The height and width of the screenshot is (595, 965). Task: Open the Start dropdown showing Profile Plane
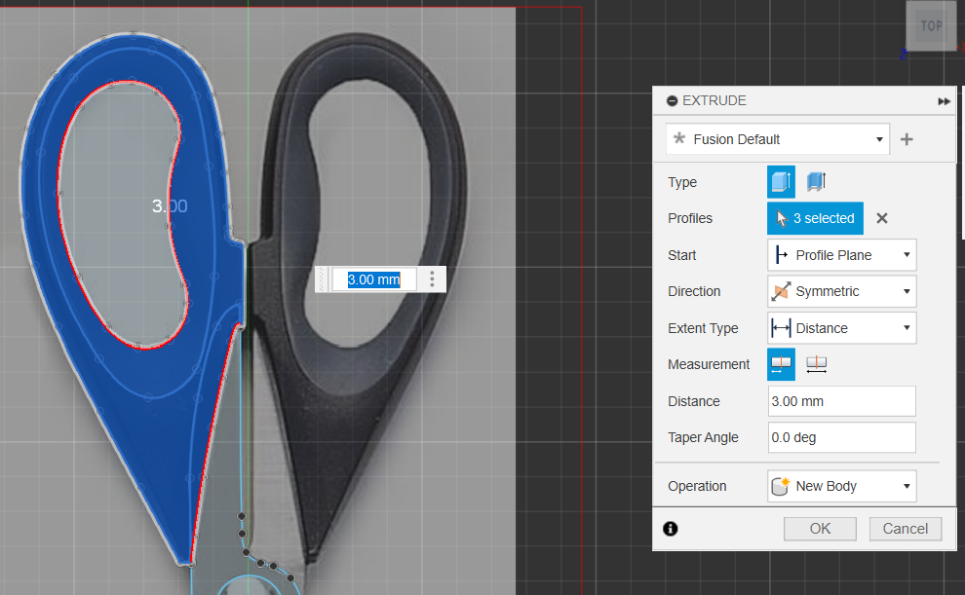click(840, 254)
